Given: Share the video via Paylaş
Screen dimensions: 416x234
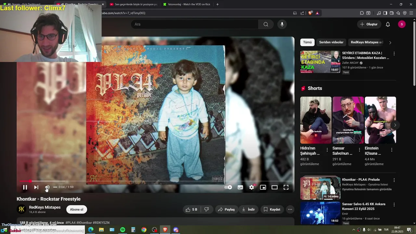Looking at the screenshot, I should 226,210.
